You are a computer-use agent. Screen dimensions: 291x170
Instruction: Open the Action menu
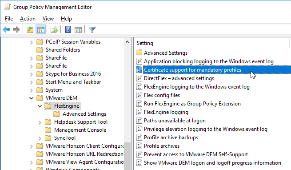coord(28,19)
